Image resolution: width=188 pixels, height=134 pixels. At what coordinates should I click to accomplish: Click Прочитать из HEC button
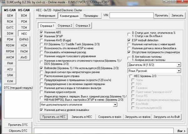coord(54,117)
